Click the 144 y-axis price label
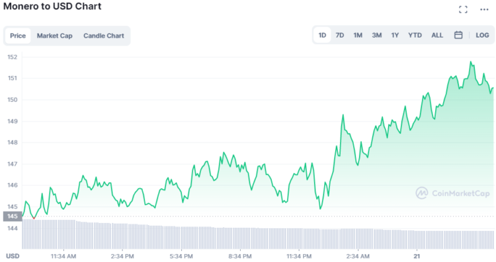The width and height of the screenshot is (496, 262). (13, 228)
